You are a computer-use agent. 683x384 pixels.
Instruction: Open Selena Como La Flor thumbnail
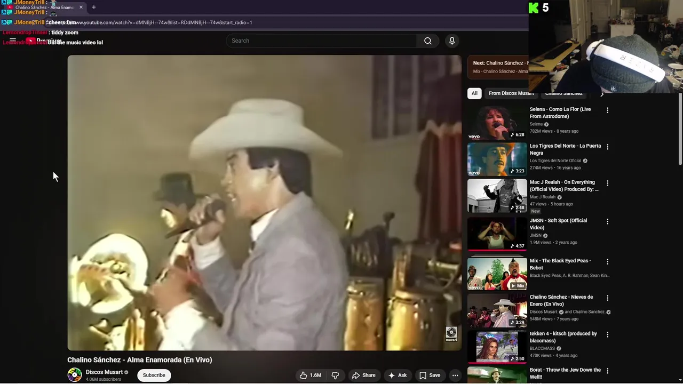(x=497, y=122)
